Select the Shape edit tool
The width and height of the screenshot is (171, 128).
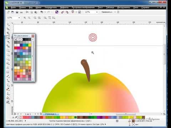8,29
